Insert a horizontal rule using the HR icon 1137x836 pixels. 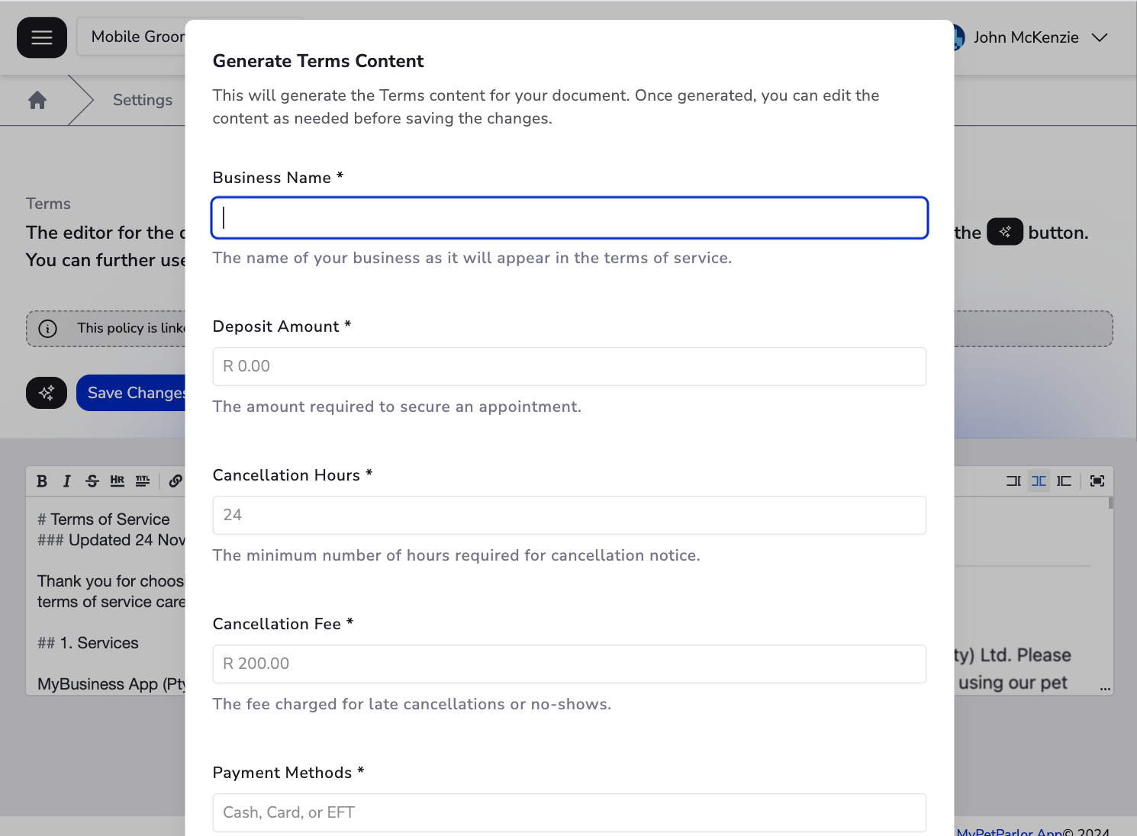[117, 481]
